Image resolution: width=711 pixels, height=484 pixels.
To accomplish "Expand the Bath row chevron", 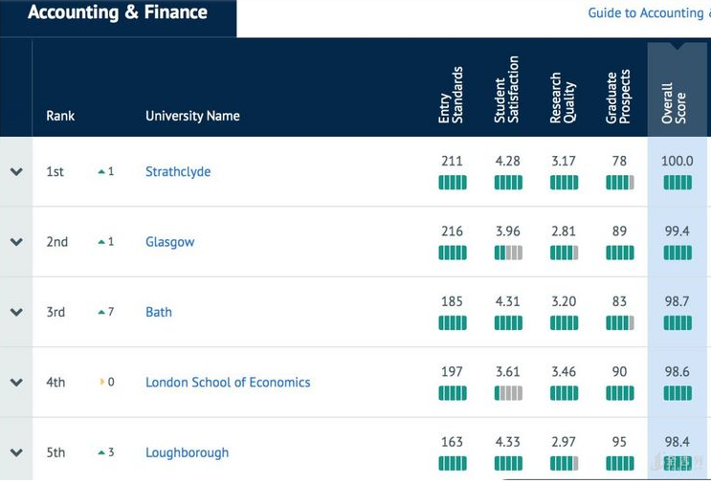I will pyautogui.click(x=16, y=312).
